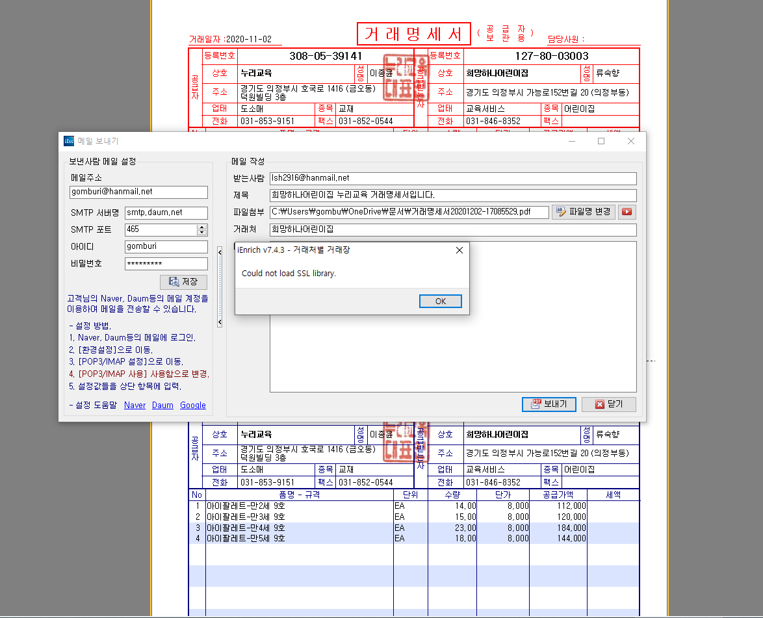Open the Naver settings help link

(x=135, y=405)
